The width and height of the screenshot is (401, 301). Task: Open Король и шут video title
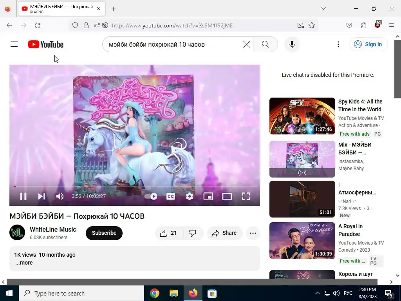point(356,274)
